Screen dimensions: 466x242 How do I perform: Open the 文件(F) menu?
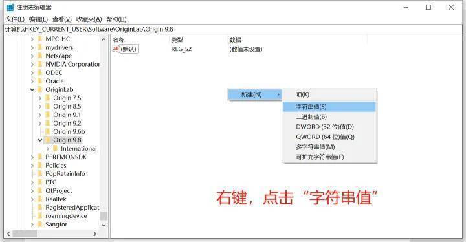pos(15,19)
